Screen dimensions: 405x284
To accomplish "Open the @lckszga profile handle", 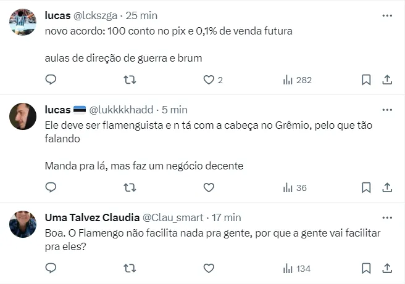I will 96,15.
